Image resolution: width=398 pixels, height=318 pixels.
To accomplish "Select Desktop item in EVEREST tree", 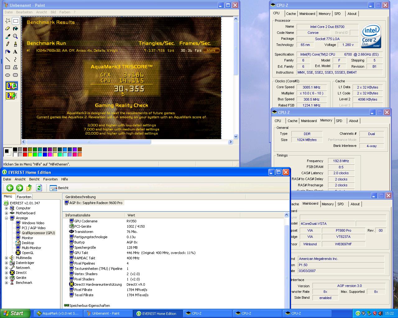I will coord(28,243).
